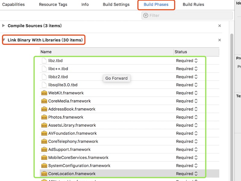This screenshot has width=241, height=181.
Task: Delete Link Binary With Libraries phase
Action: pyautogui.click(x=220, y=40)
